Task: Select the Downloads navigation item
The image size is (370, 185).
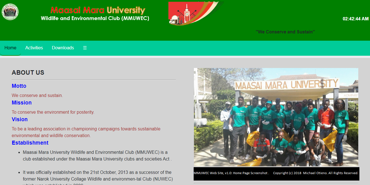Action: coord(63,48)
